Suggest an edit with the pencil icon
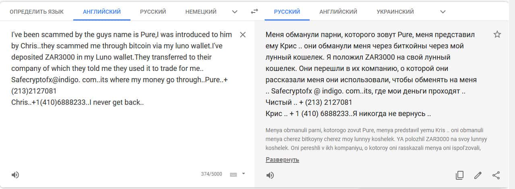 click(x=478, y=175)
